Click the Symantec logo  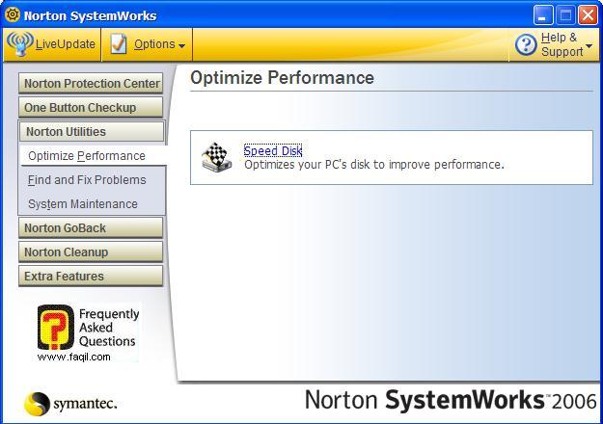coord(70,404)
